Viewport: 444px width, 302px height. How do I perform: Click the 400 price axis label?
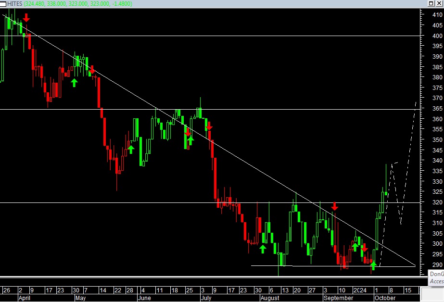click(x=437, y=36)
